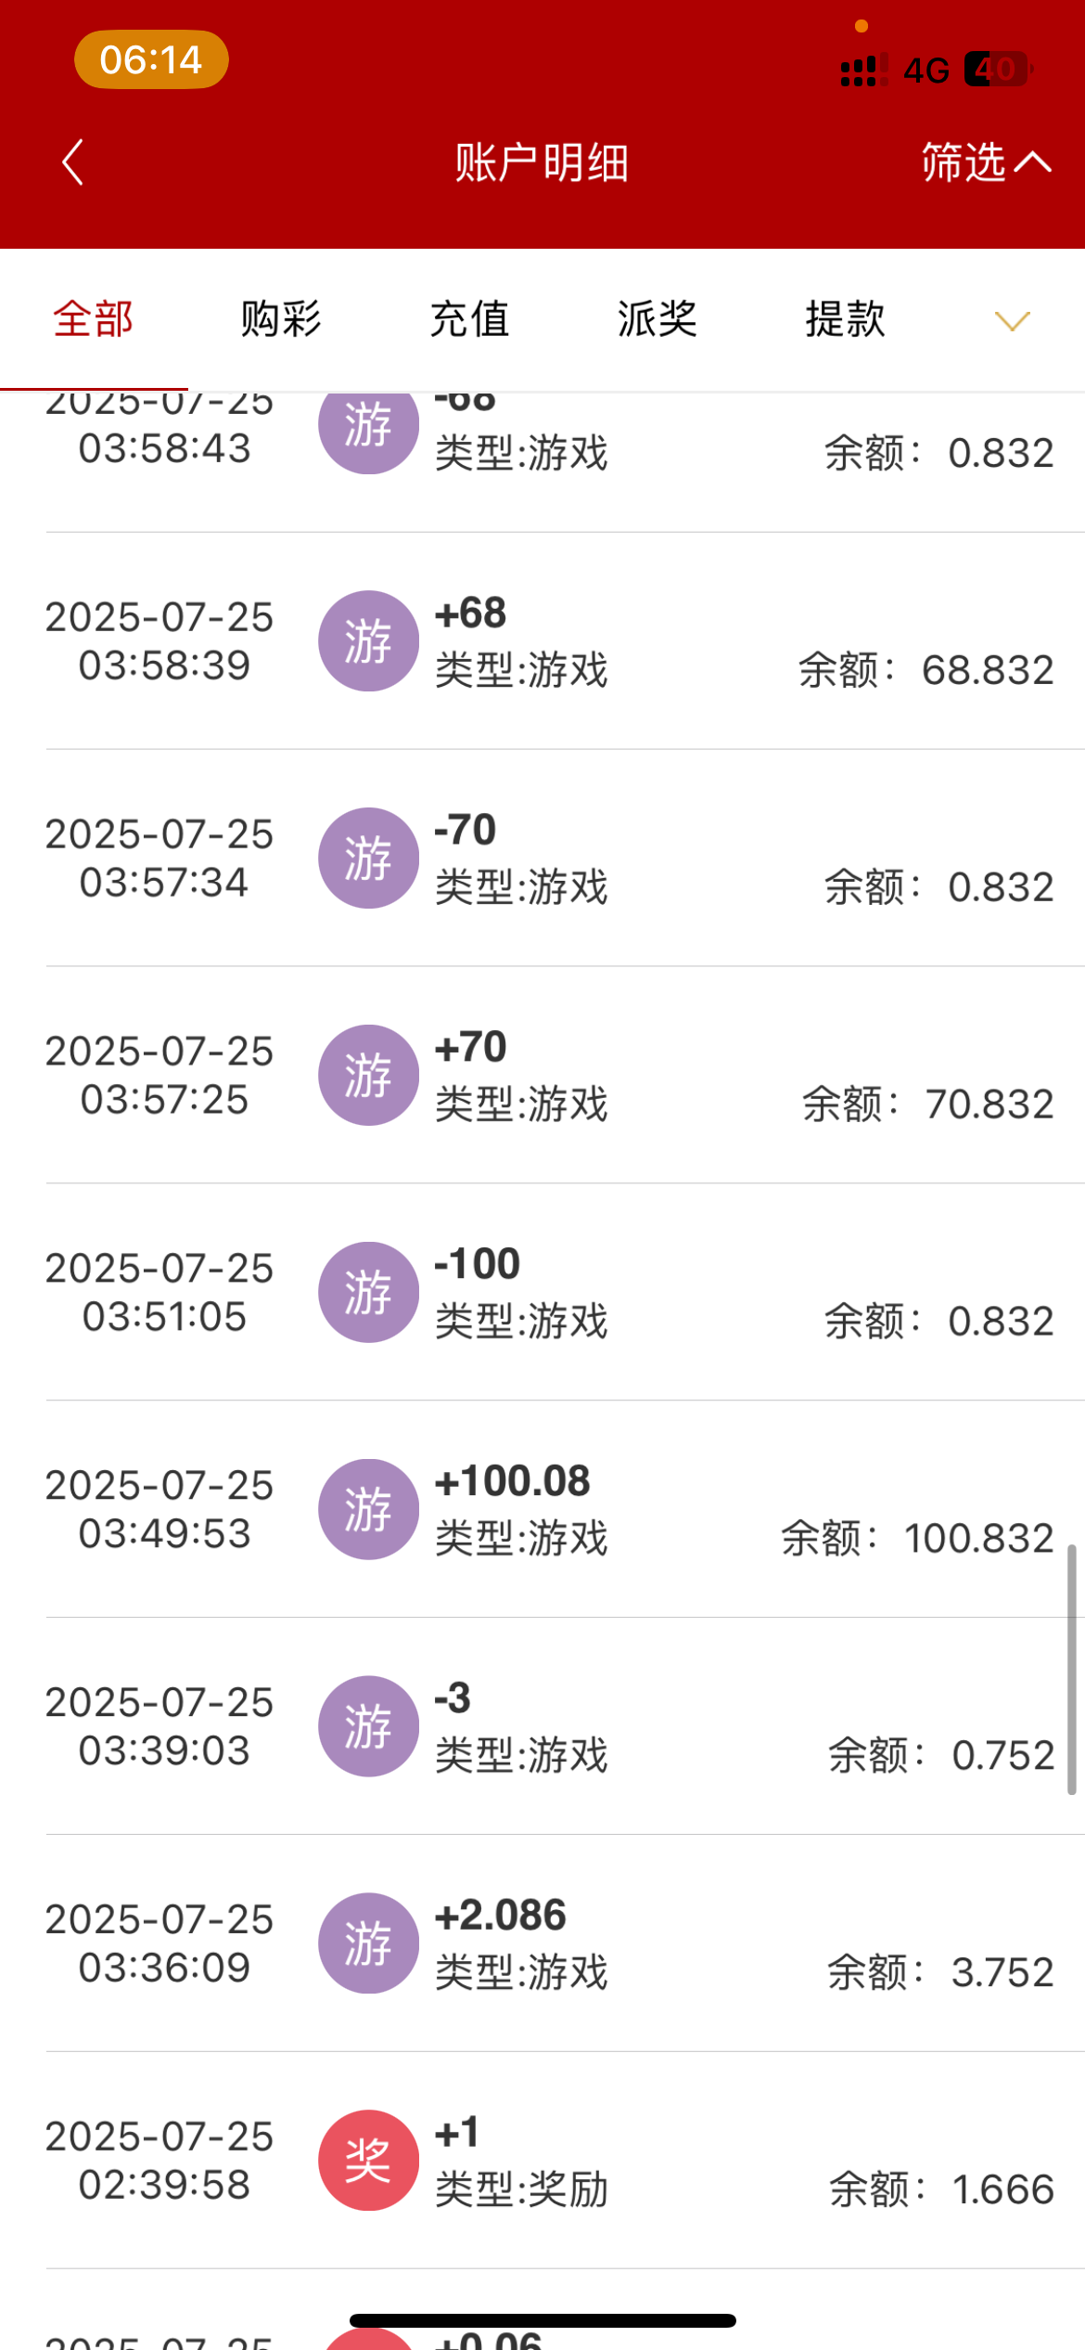The width and height of the screenshot is (1085, 2350).
Task: Tap game icon beside -70 entry
Action: pos(368,859)
